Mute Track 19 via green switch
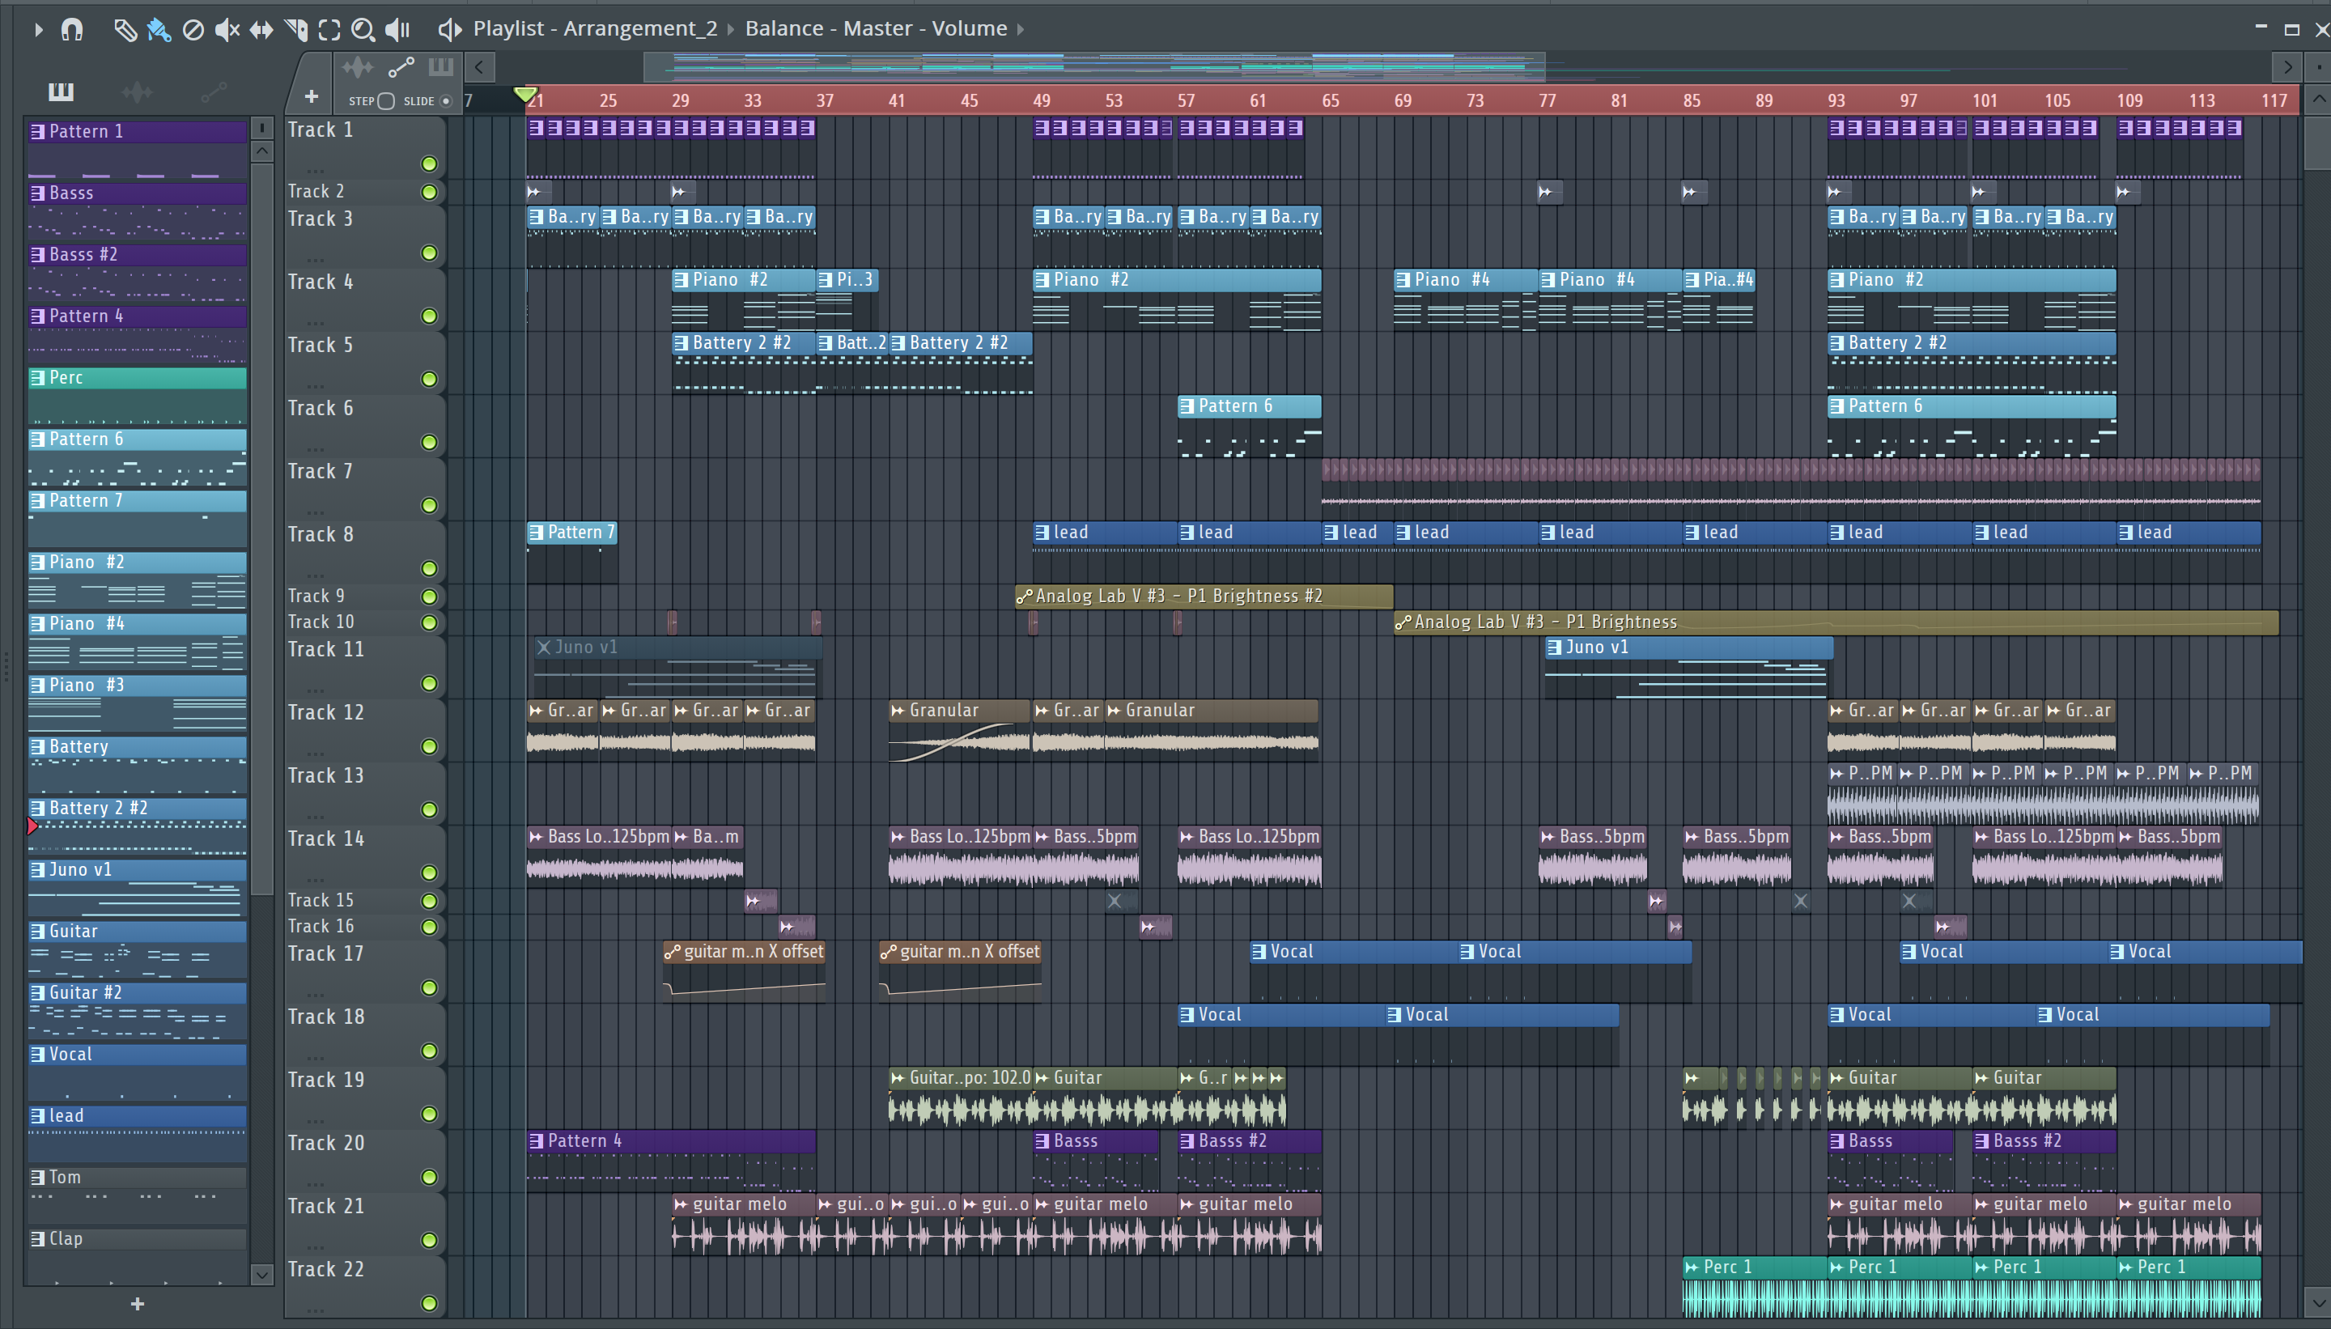 pyautogui.click(x=429, y=1115)
